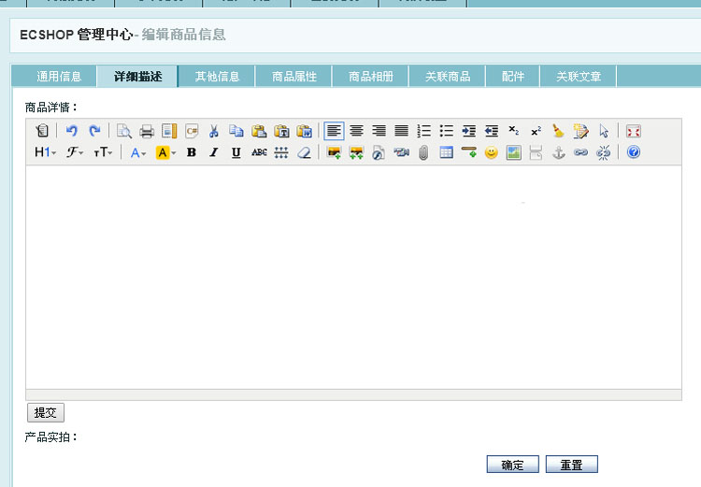Align text left
701x487 pixels.
point(334,131)
